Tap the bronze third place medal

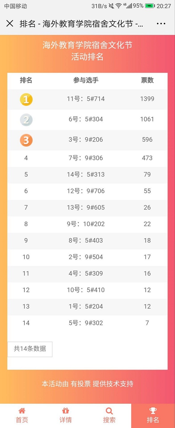pos(26,140)
